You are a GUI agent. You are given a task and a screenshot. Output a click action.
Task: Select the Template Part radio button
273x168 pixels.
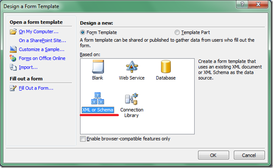177,33
